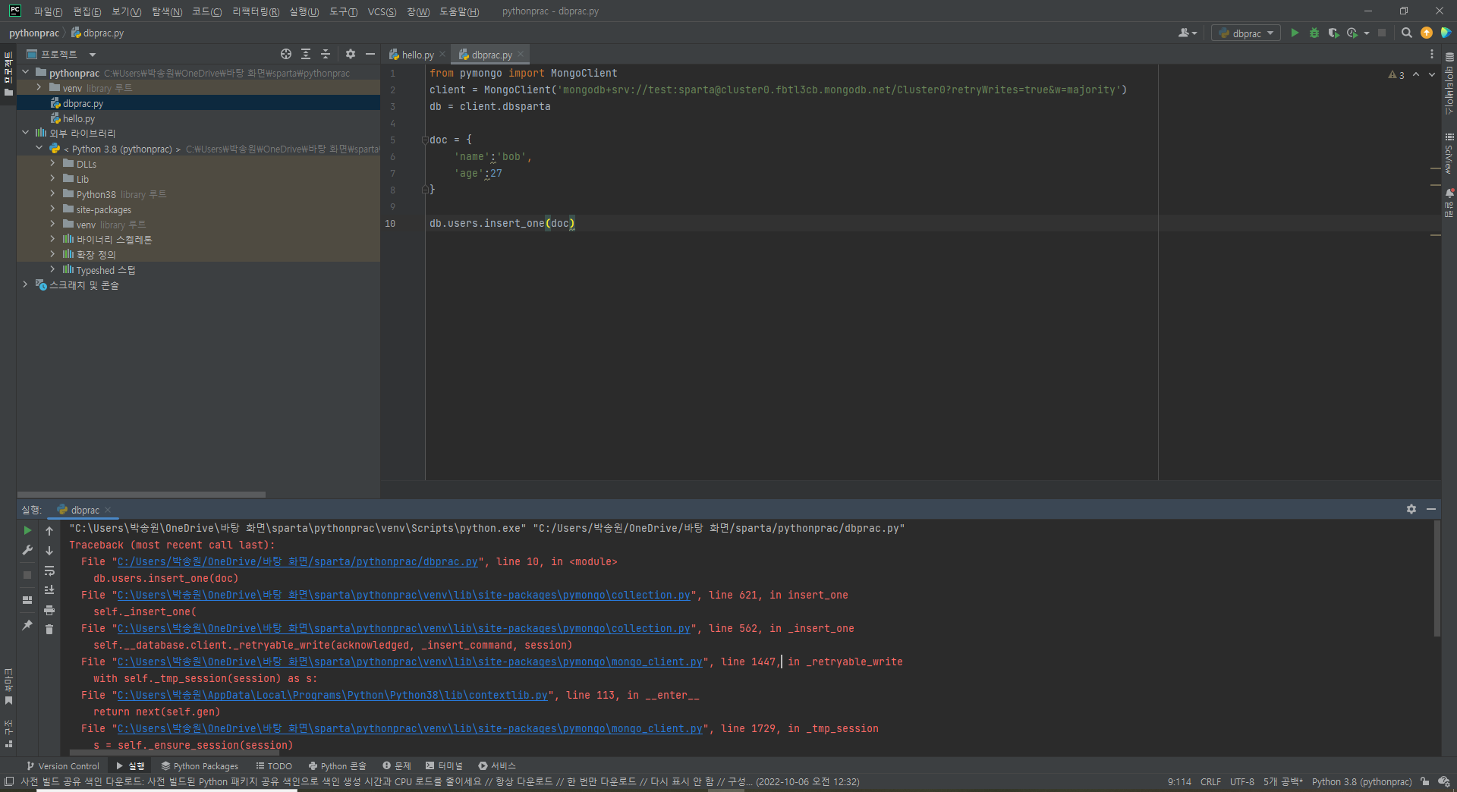This screenshot has height=792, width=1457.
Task: Open editor tabs more options menu
Action: coord(1432,54)
